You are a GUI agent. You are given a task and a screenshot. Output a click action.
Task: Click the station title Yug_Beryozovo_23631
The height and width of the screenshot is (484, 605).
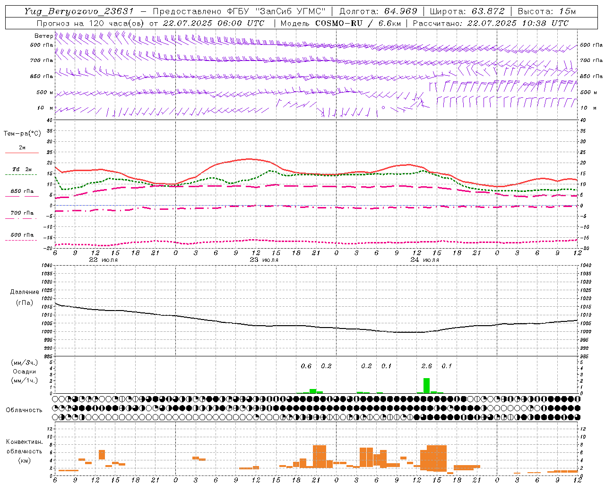(78, 11)
